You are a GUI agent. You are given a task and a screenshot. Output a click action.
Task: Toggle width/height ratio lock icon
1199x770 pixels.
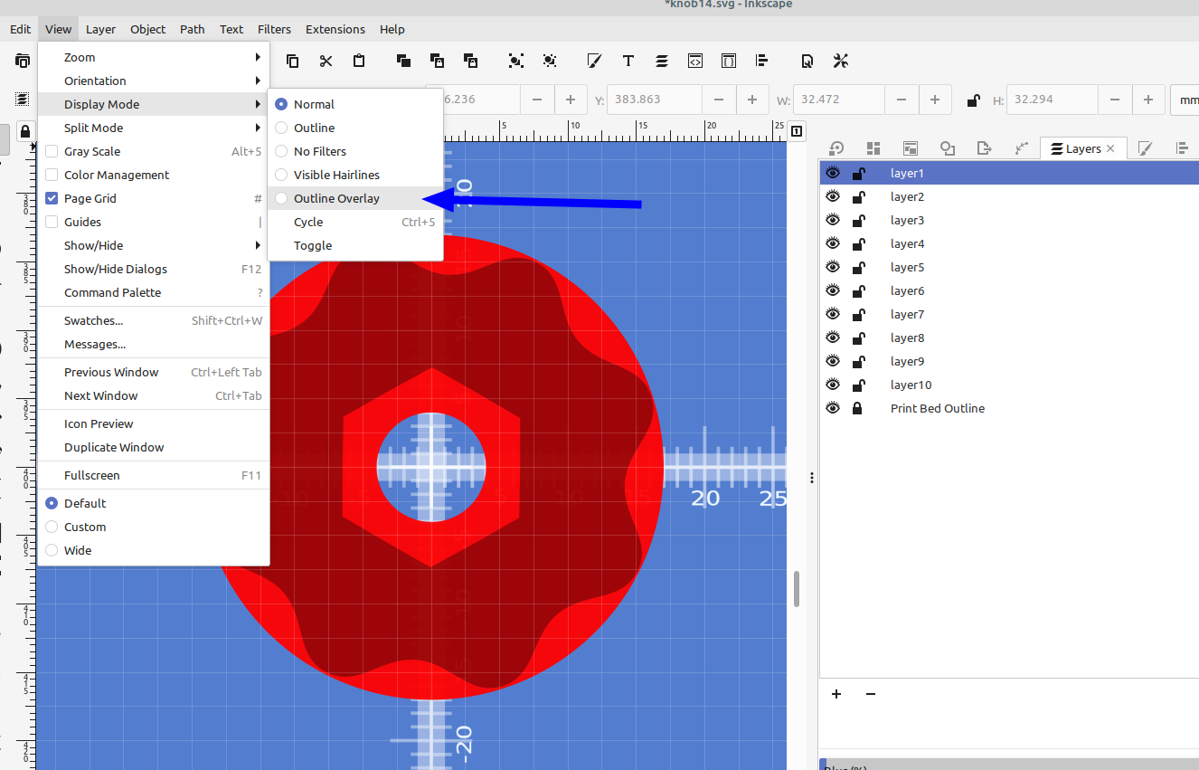pos(973,100)
